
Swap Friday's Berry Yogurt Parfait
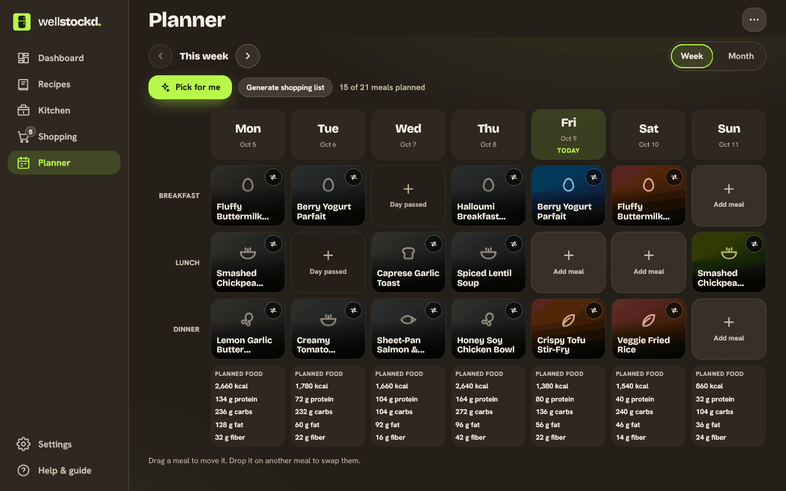(594, 177)
